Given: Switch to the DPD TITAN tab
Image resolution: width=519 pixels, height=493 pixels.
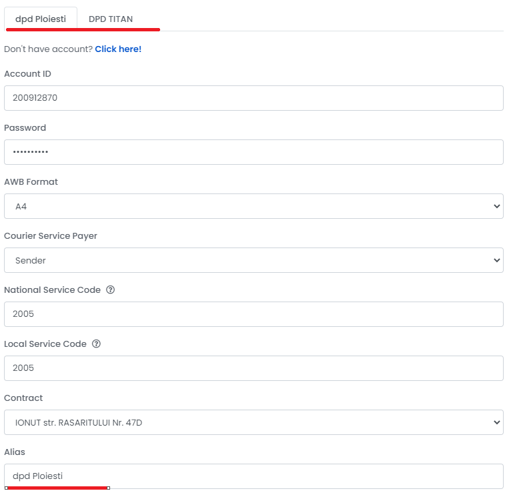Looking at the screenshot, I should 111,19.
